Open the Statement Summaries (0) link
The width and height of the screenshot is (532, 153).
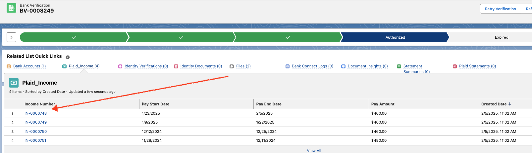[x=416, y=69]
